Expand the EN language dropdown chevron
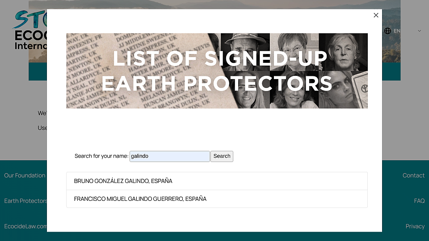 (419, 31)
